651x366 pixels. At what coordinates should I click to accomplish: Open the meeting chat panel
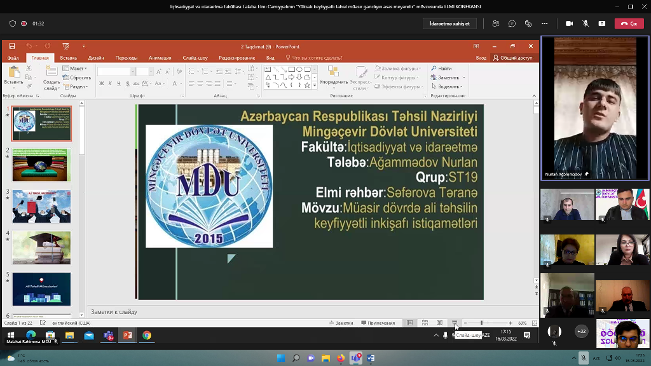point(512,24)
